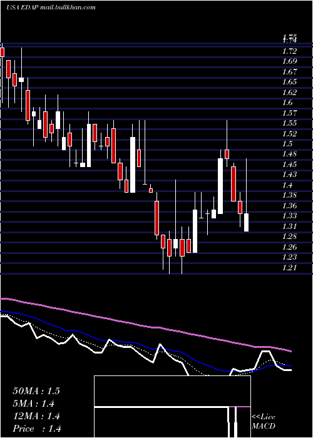313x438 pixels.
Task: Select the 12MA : 1.4 legend text
Action: 36,416
